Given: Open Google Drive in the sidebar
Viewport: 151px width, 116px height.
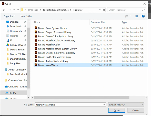Looking at the screenshot, I should [x=16, y=45].
